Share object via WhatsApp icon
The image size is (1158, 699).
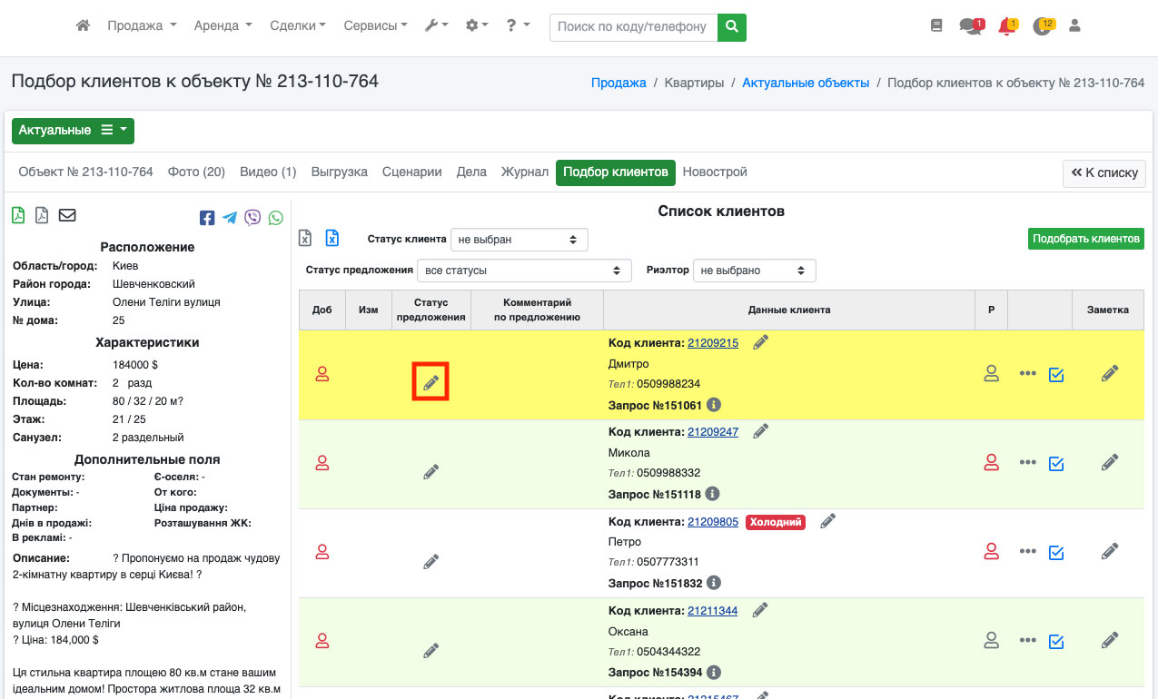point(275,218)
